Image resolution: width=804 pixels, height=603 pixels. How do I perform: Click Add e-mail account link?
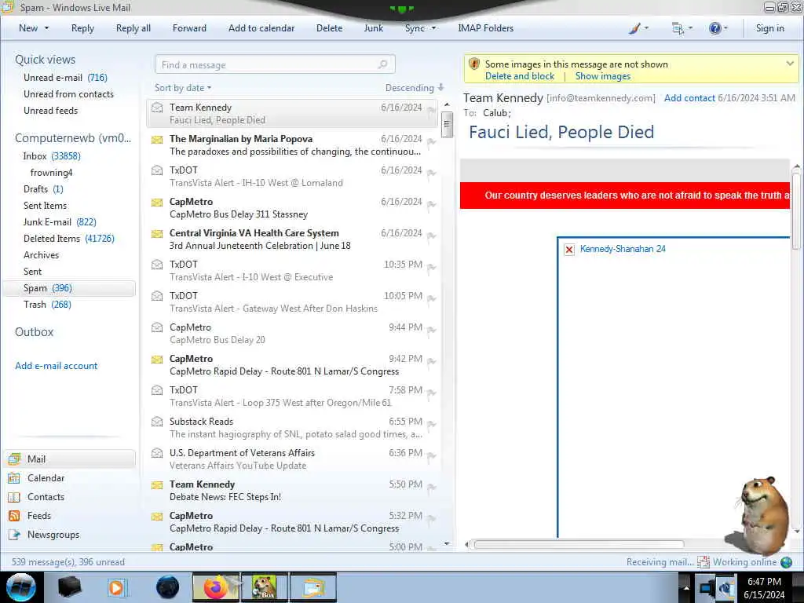[57, 366]
